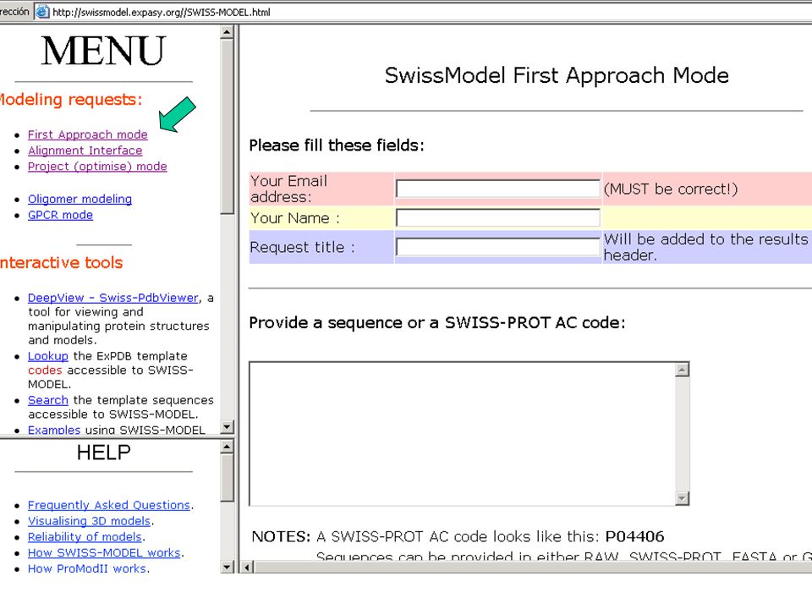Click the Lookup ExPDB template link

coord(47,356)
